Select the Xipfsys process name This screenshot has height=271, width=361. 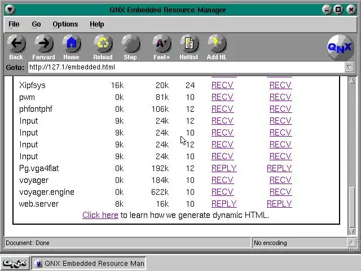point(32,85)
